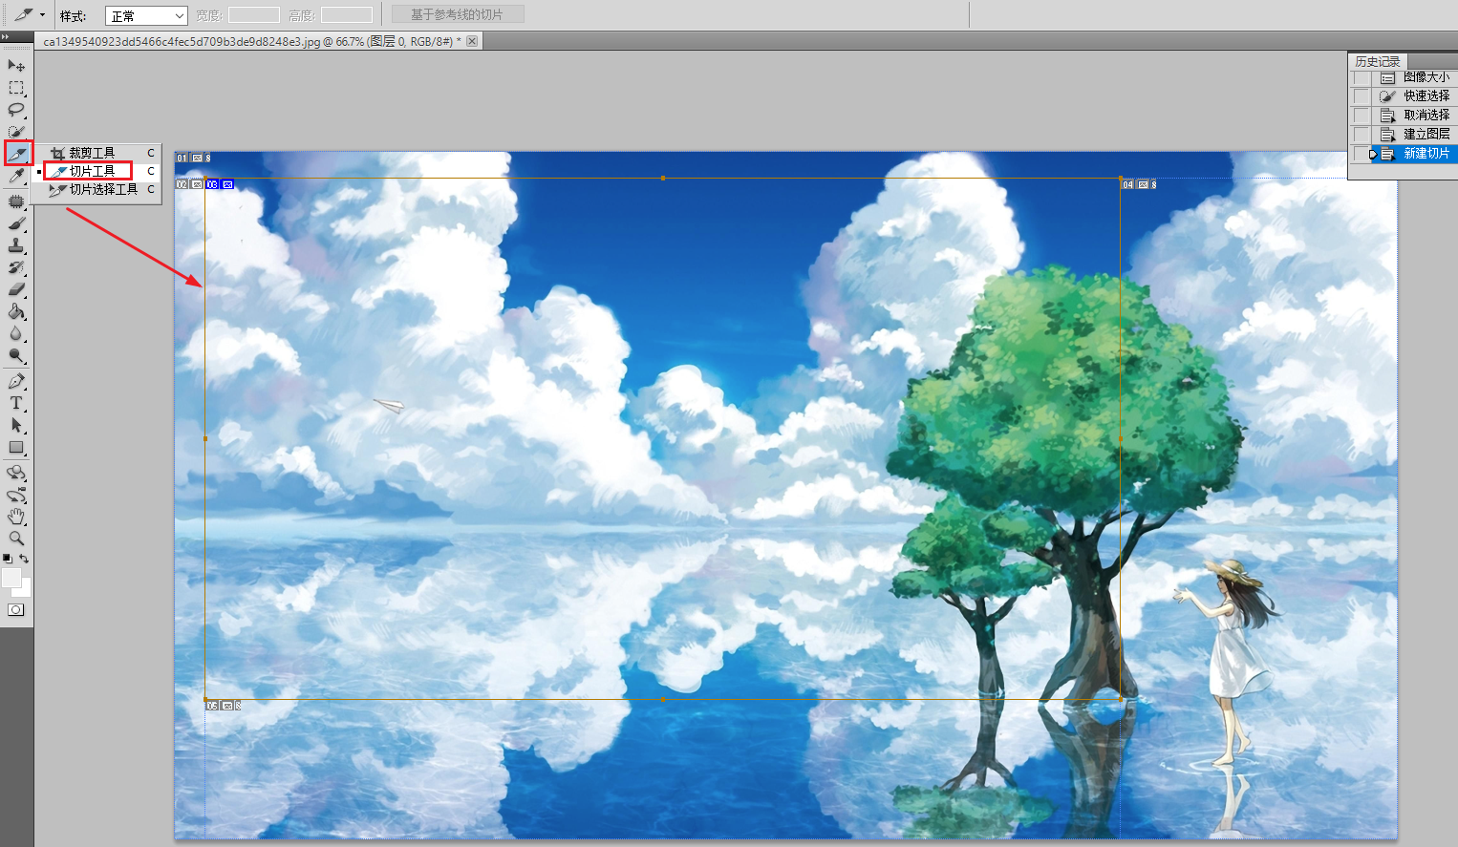Select the Horizontal Type tool
This screenshot has height=847, width=1458.
16,403
